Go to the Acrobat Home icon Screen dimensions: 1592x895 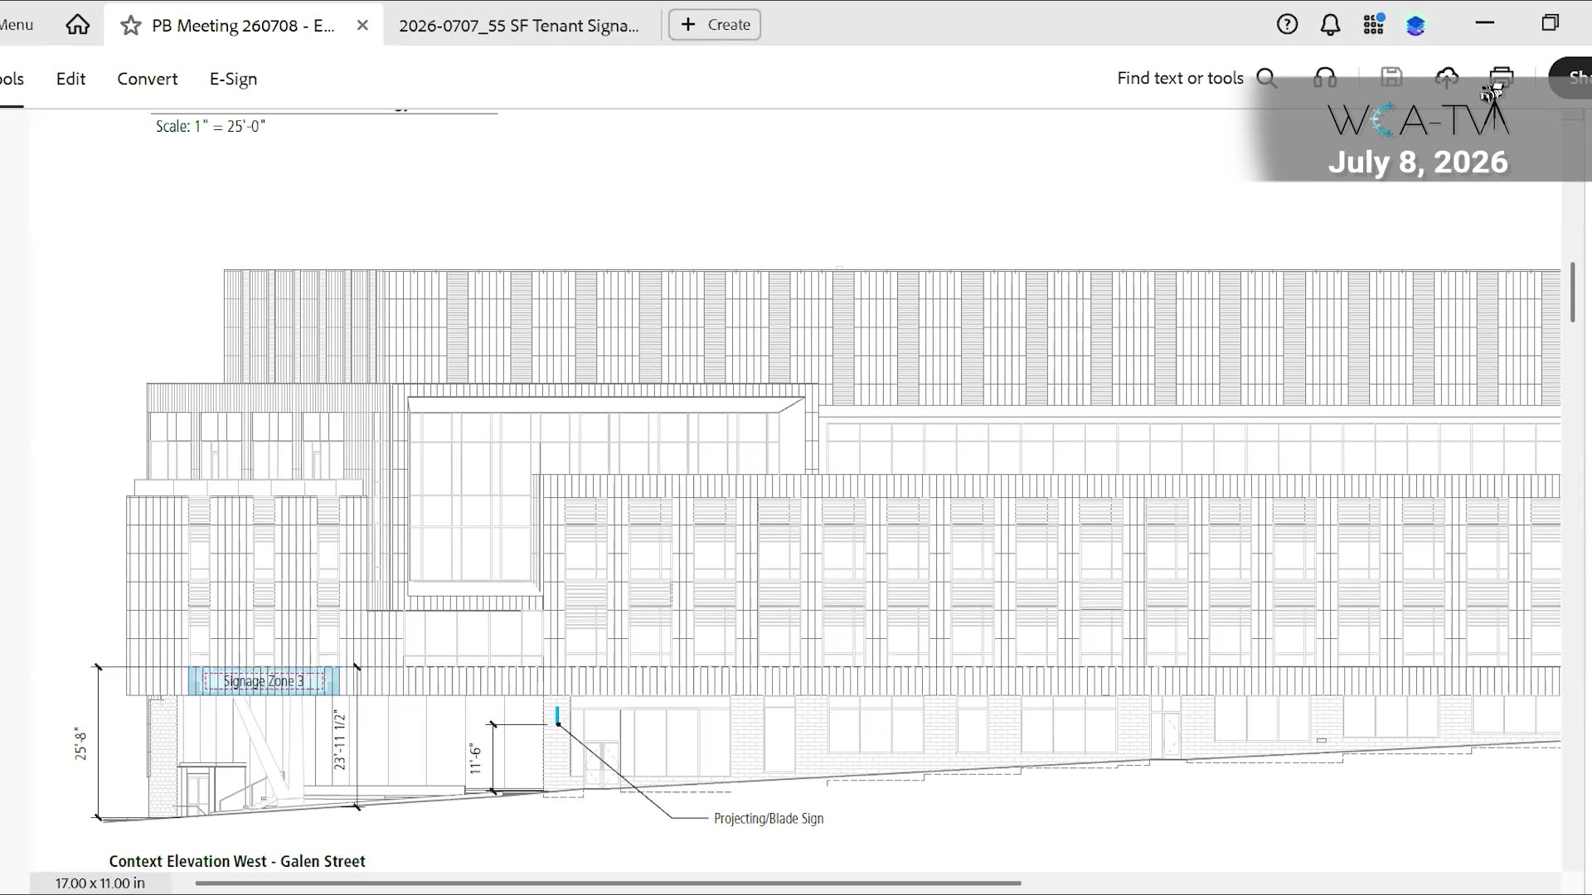78,25
